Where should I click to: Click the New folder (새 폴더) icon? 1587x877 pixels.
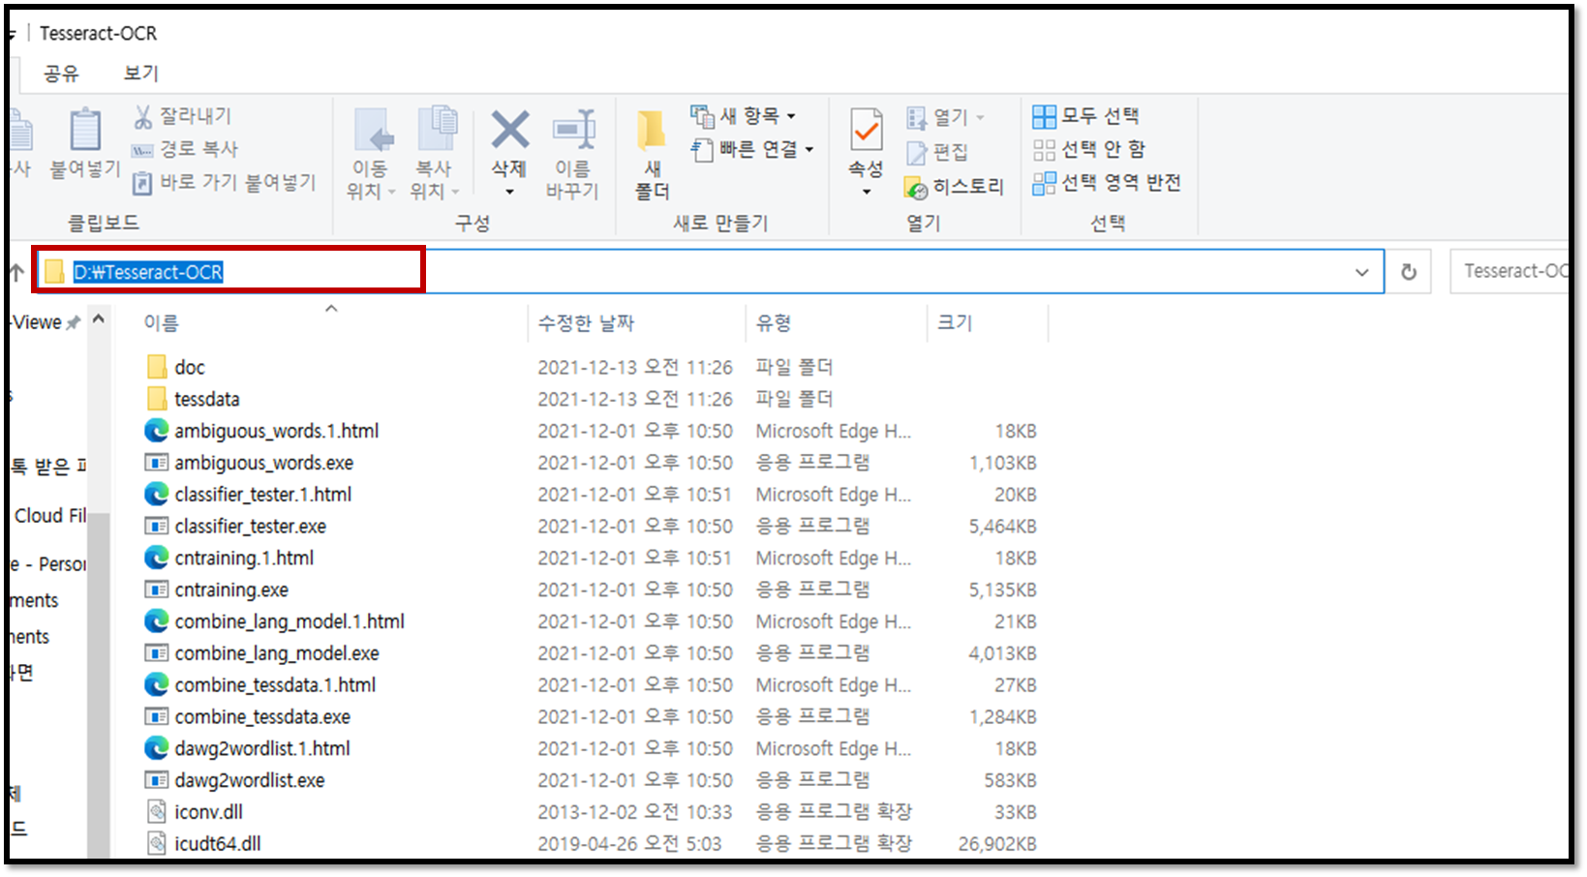(x=652, y=132)
